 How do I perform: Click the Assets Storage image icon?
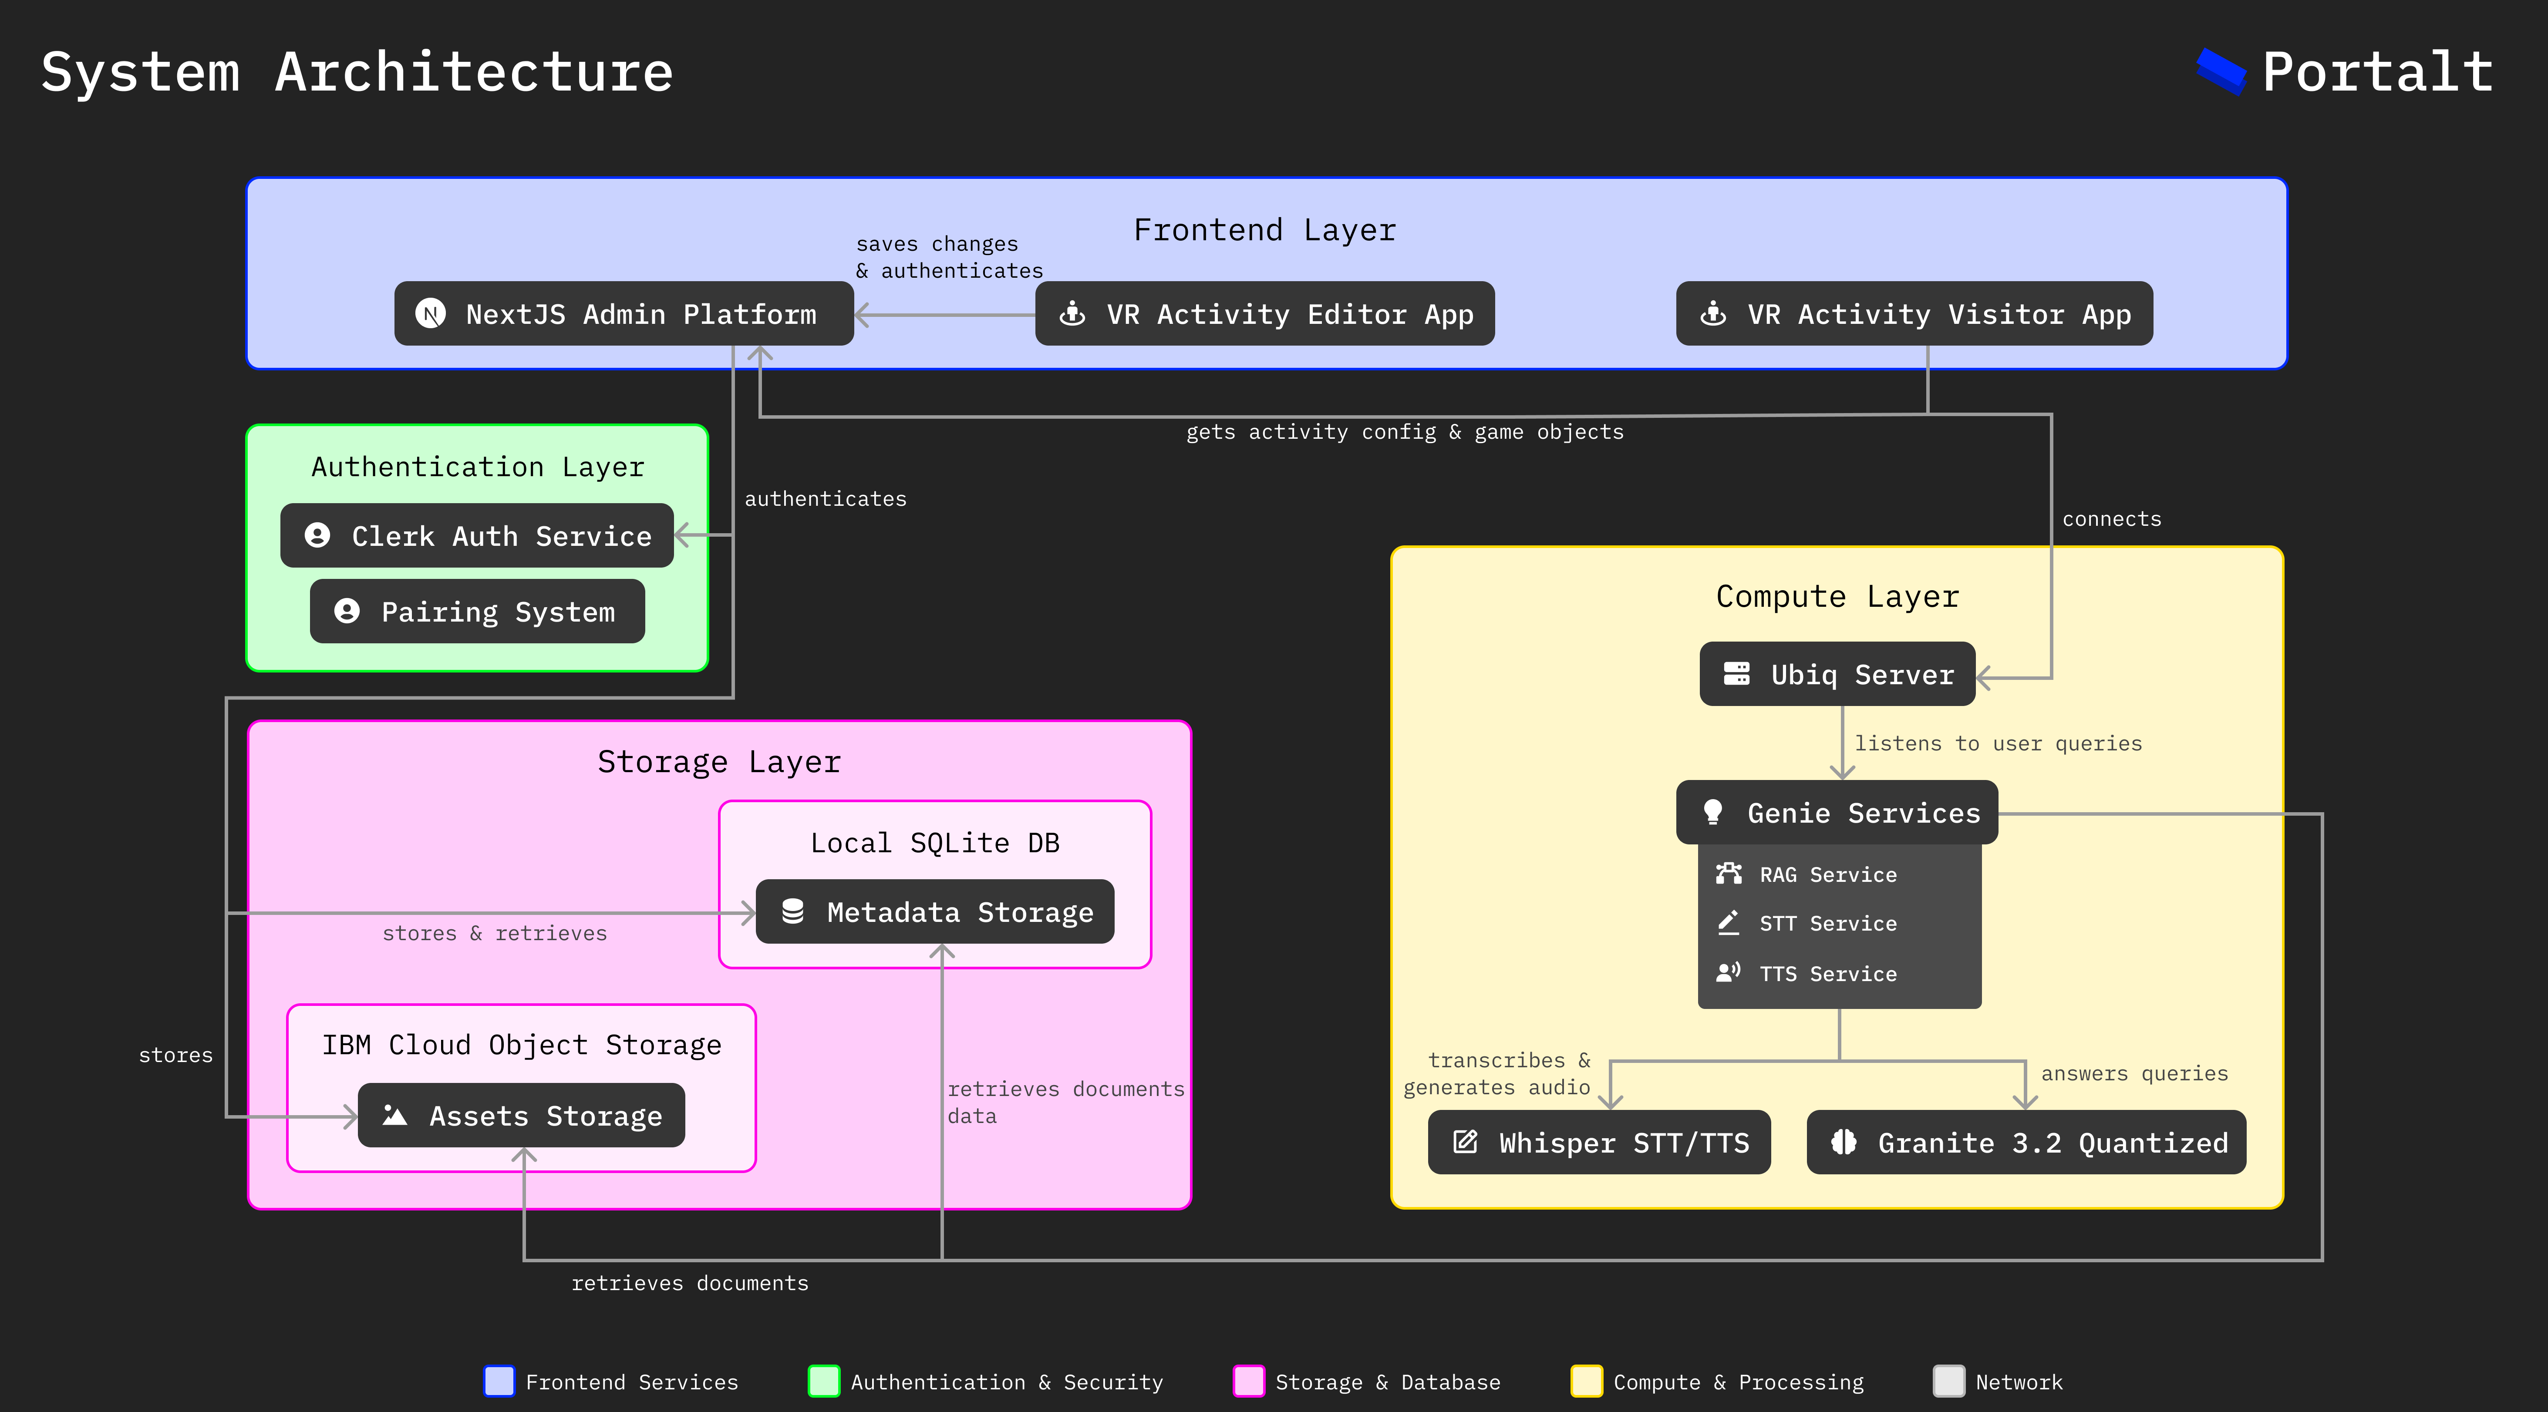coord(394,1115)
